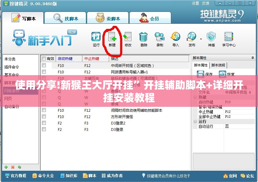Screen dimensions: 258x182
Task: Edit the 中止热键 property value F12
Action: click(x=239, y=112)
